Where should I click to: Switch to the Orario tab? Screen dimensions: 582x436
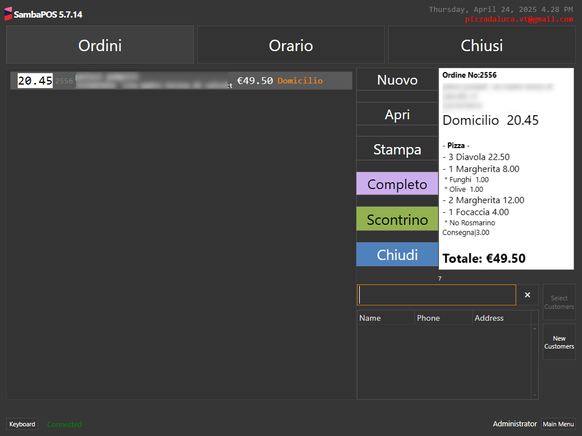pos(290,45)
